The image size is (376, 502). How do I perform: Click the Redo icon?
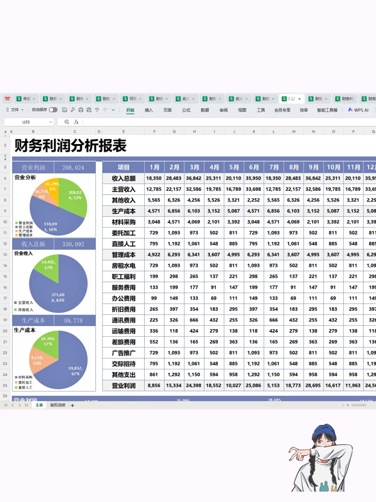pyautogui.click(x=105, y=110)
